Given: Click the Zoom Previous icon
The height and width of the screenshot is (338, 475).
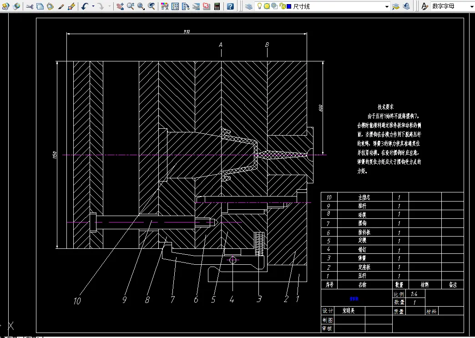Looking at the screenshot, I should (x=152, y=6).
